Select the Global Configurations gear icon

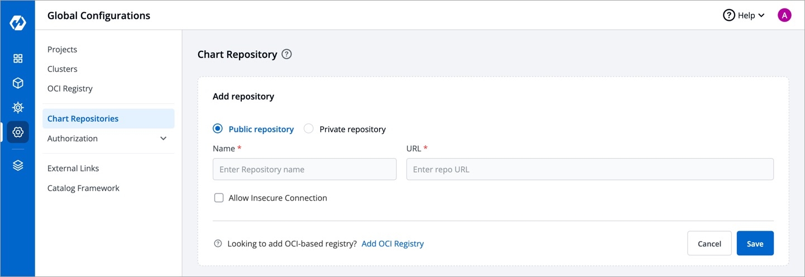(18, 132)
